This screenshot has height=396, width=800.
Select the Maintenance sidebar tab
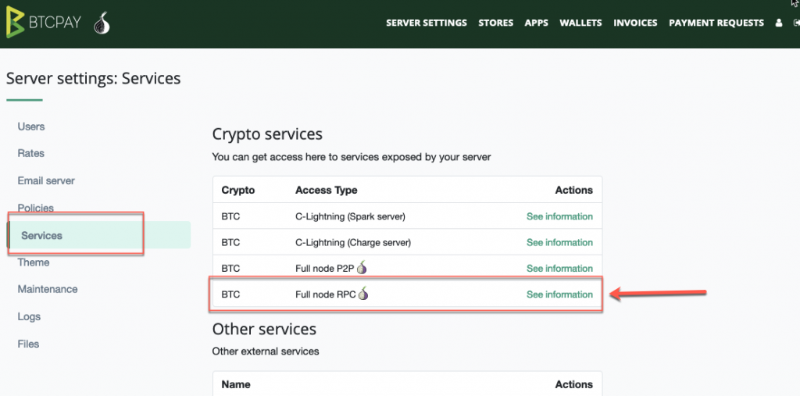48,289
